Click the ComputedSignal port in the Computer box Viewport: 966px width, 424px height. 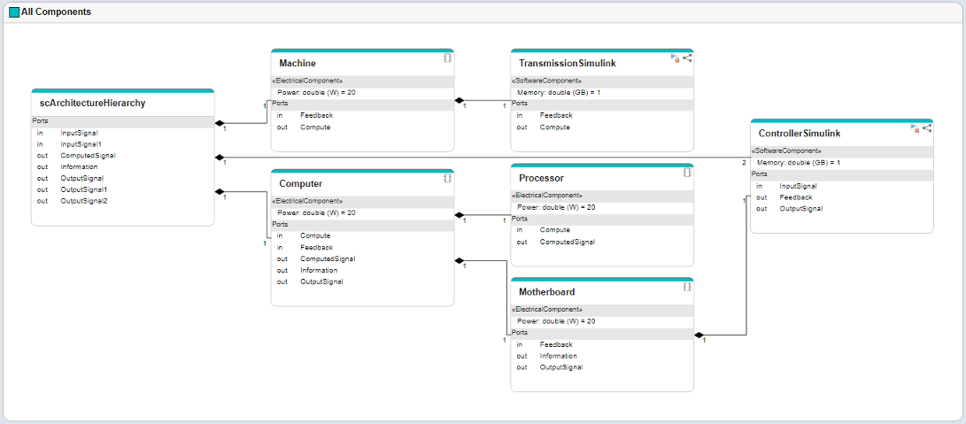[x=328, y=258]
